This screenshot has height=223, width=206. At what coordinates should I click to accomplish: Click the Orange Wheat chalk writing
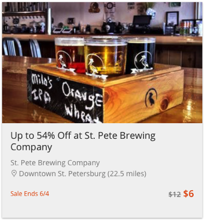pyautogui.click(x=83, y=103)
